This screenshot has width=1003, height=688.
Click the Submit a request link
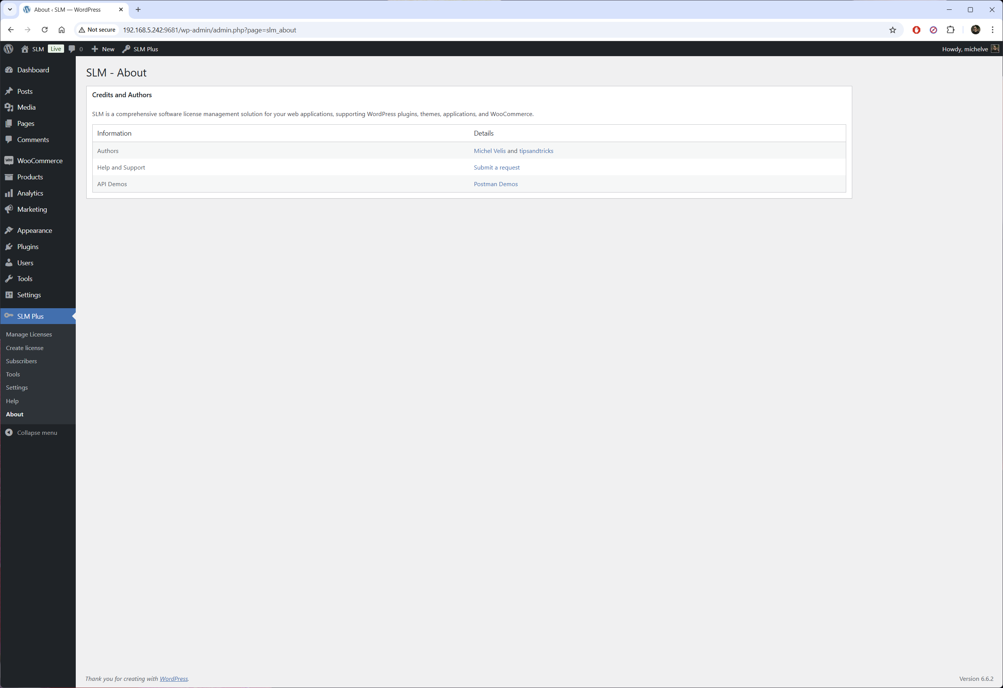(496, 167)
